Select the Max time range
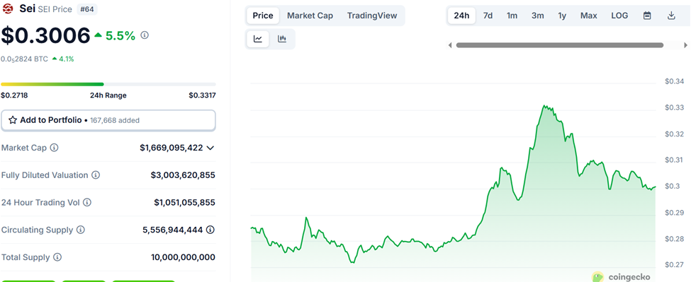 tap(589, 16)
